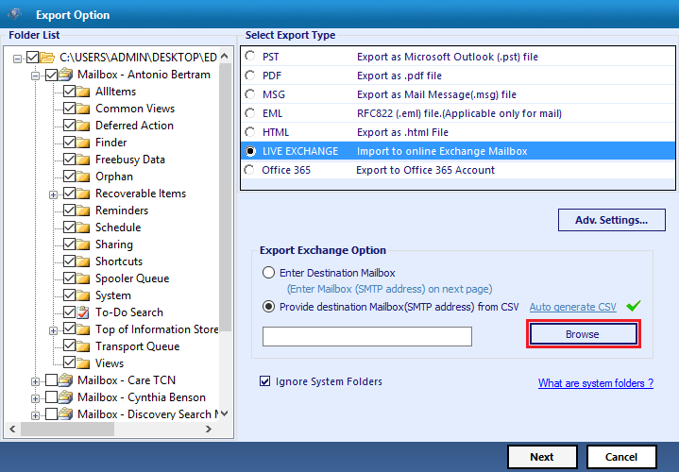This screenshot has height=472, width=679.
Task: Click the AllItems folder icon
Action: [83, 92]
